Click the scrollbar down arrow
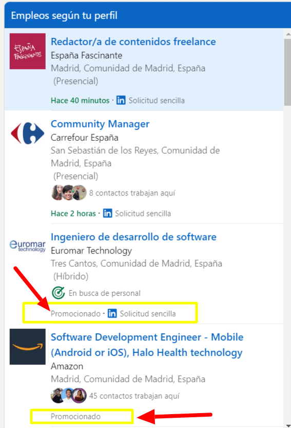 pyautogui.click(x=288, y=425)
